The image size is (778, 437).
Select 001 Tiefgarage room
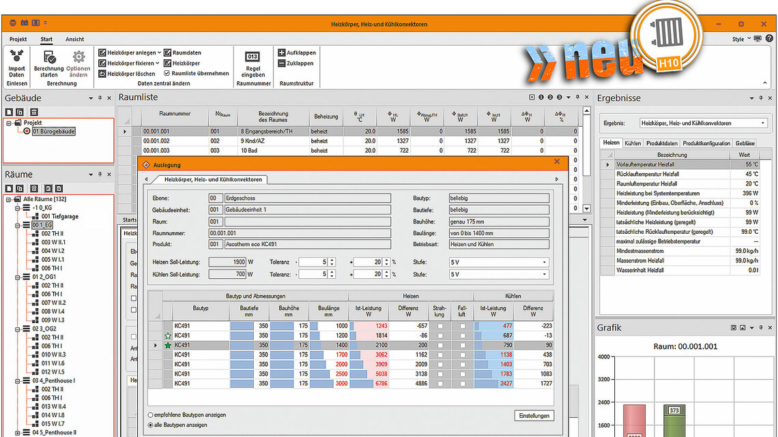59,217
